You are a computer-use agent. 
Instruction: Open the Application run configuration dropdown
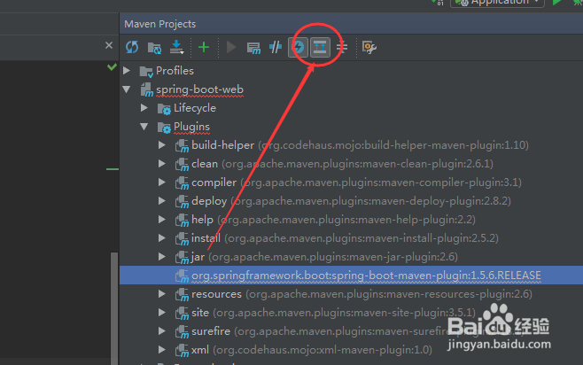coord(497,3)
